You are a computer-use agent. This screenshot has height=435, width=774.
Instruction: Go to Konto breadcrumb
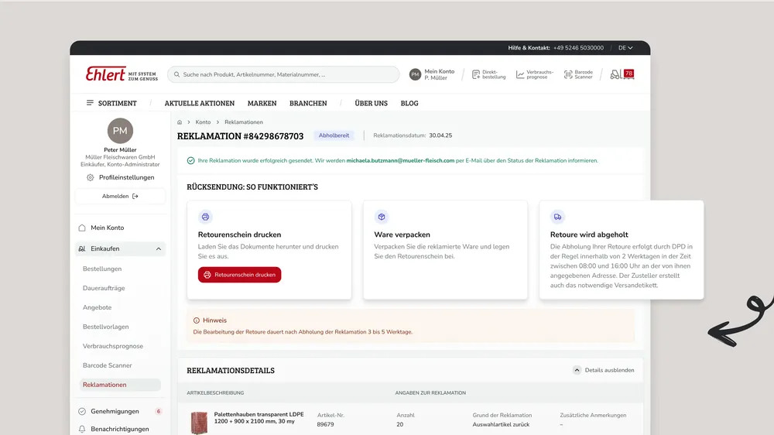coord(203,122)
